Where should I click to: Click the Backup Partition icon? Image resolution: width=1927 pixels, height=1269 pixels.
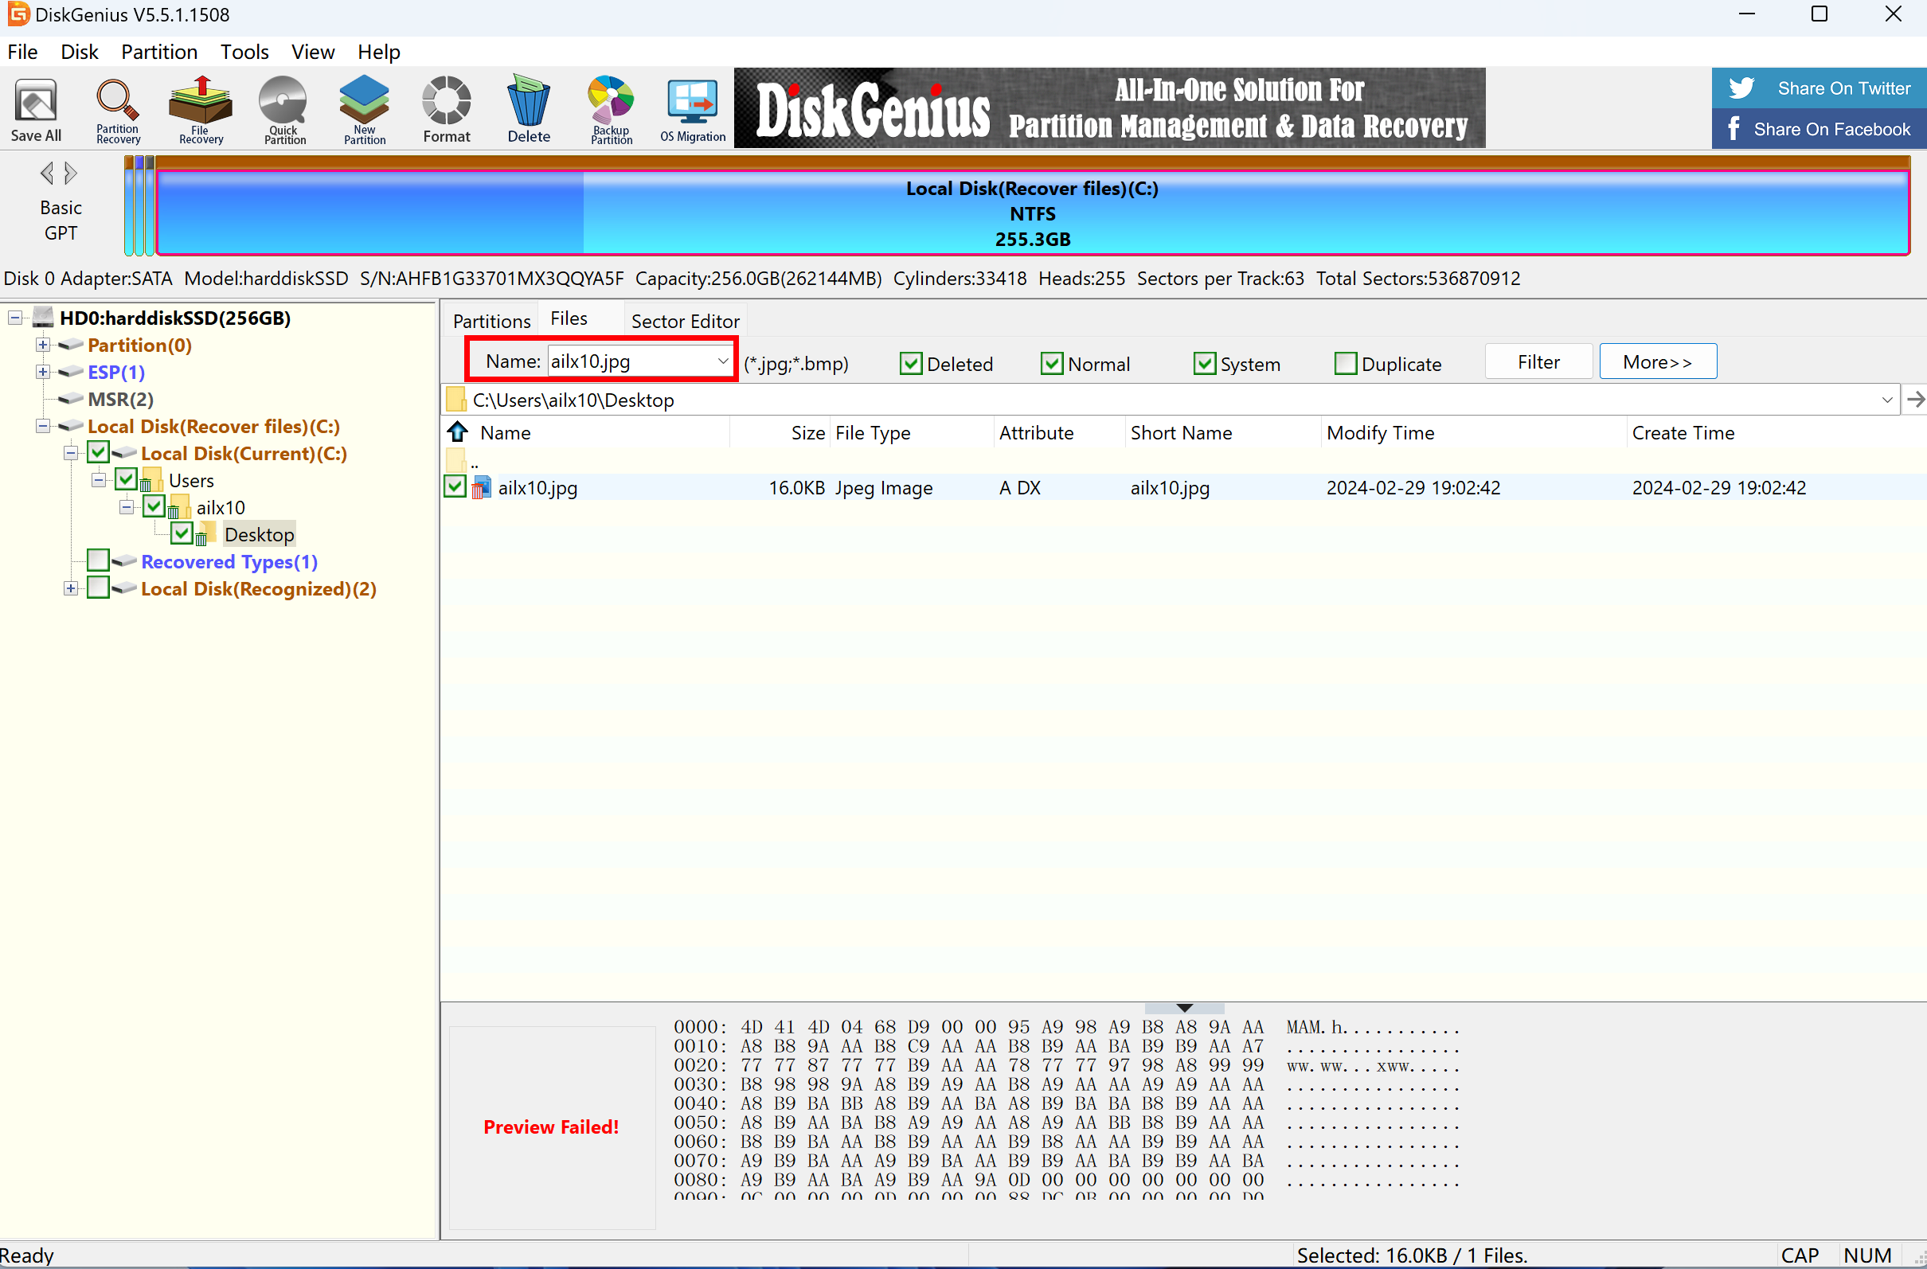[612, 110]
